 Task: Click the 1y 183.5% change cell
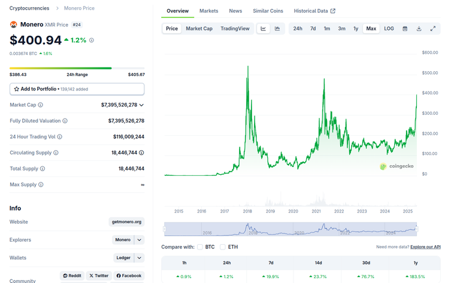[416, 276]
